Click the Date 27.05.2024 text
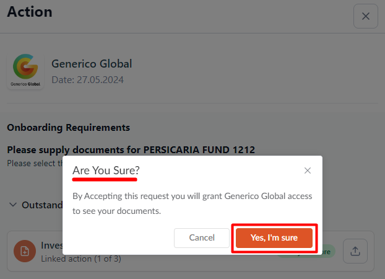The width and height of the screenshot is (385, 279). 88,80
